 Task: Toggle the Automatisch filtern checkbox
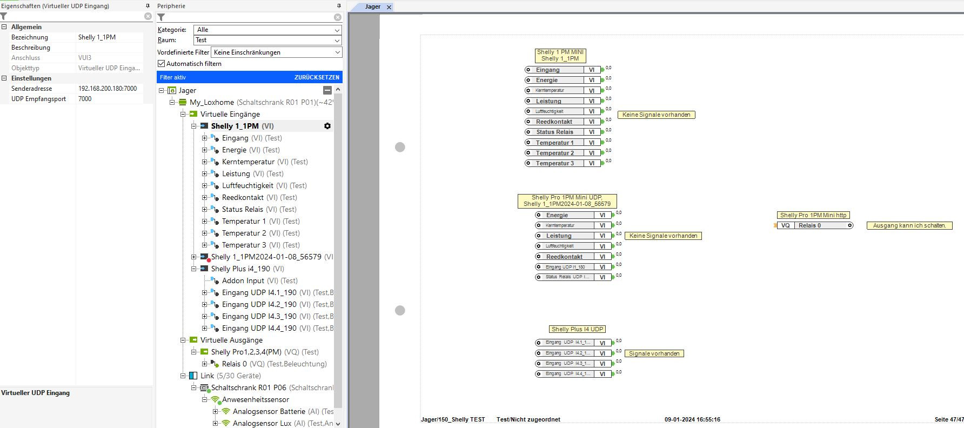click(x=161, y=64)
